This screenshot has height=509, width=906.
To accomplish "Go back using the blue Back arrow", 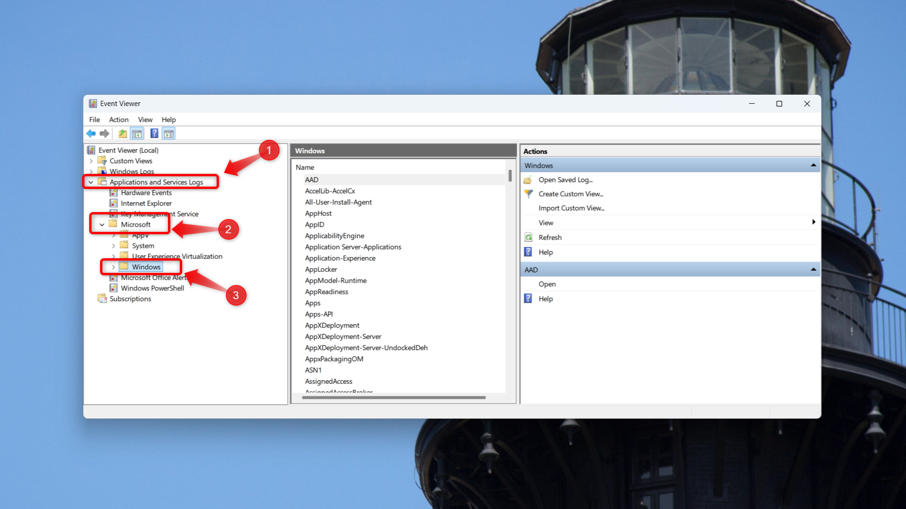I will pos(91,134).
